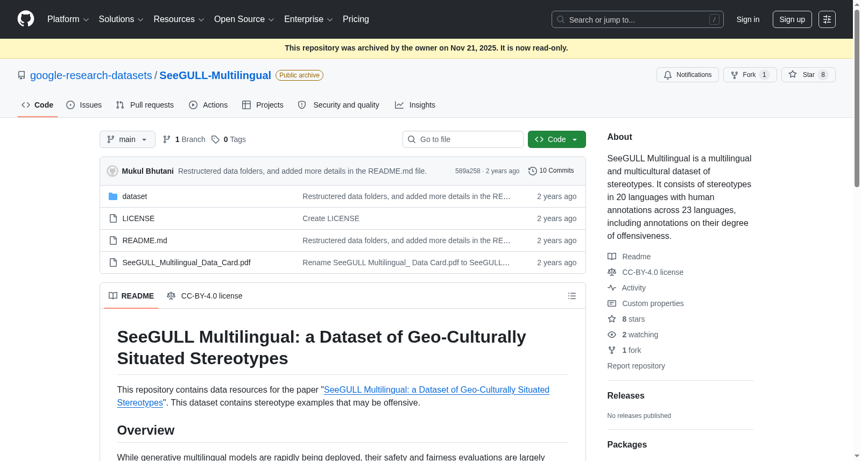Switch to the Insights tab
The image size is (861, 461).
[x=415, y=105]
